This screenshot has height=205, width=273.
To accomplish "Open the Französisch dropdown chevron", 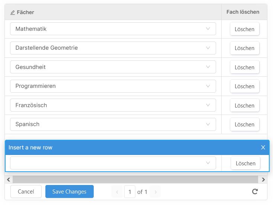I will tap(208, 105).
